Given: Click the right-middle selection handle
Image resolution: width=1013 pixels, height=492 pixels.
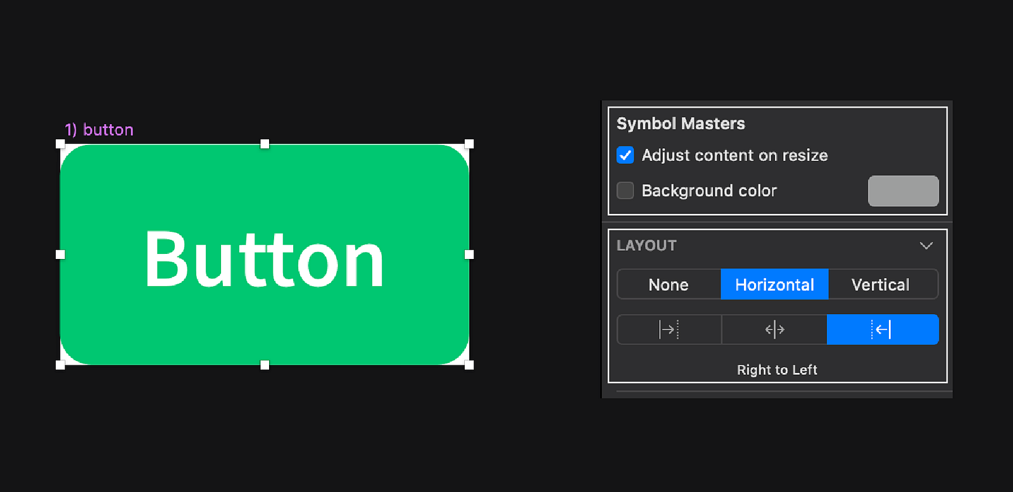Looking at the screenshot, I should point(469,255).
